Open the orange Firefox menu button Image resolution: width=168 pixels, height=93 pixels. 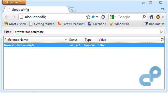pos(14,2)
